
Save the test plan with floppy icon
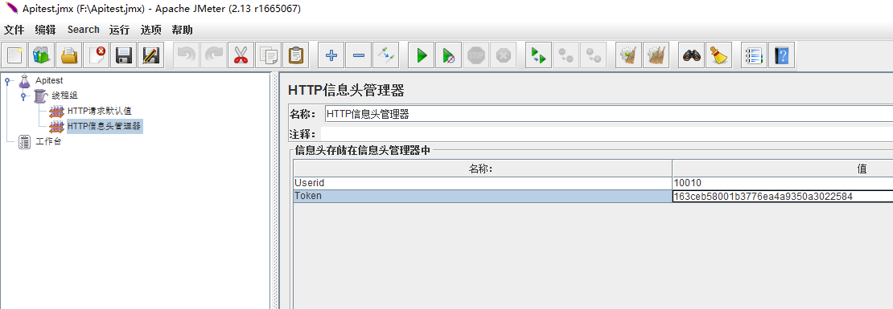coord(124,55)
